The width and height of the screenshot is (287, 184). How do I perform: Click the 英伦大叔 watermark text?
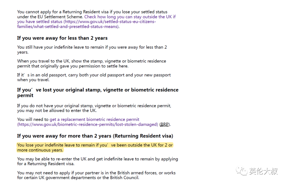point(263,171)
